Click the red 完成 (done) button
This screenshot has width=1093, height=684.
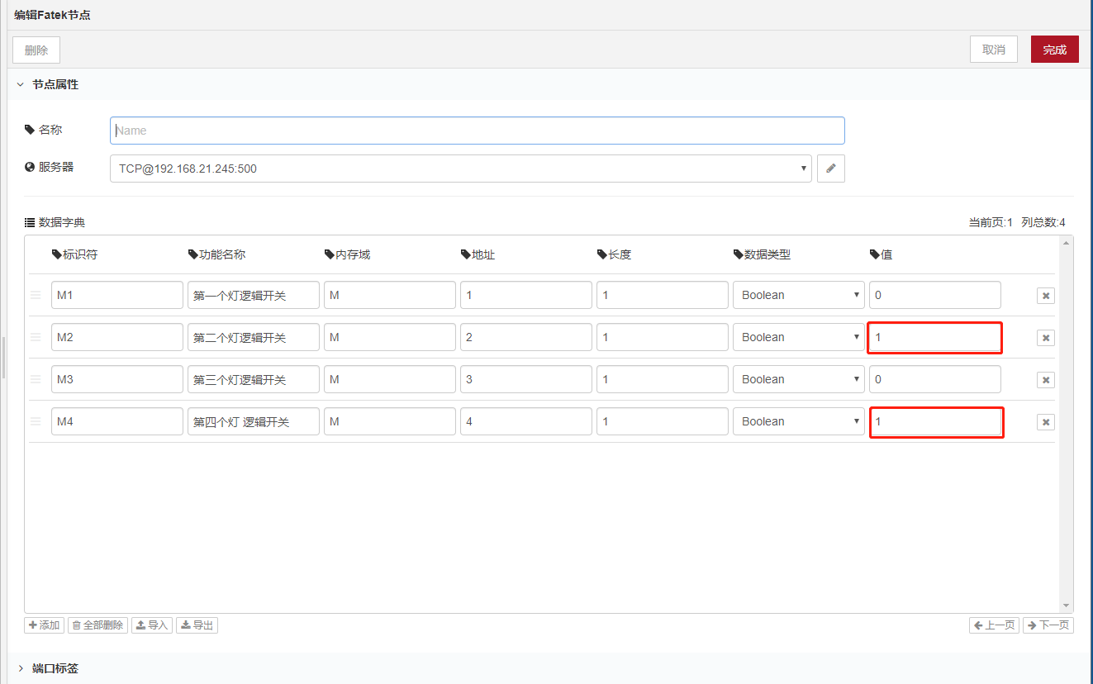(1054, 50)
